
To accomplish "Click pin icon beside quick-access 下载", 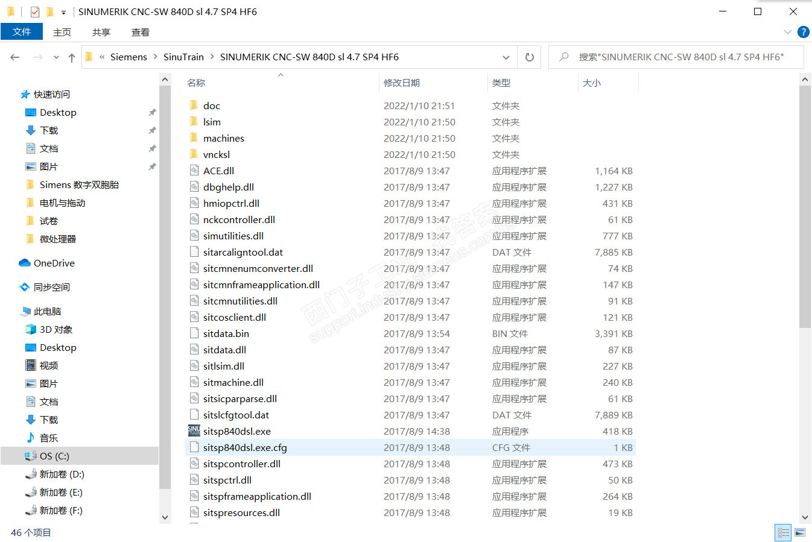I will 152,130.
